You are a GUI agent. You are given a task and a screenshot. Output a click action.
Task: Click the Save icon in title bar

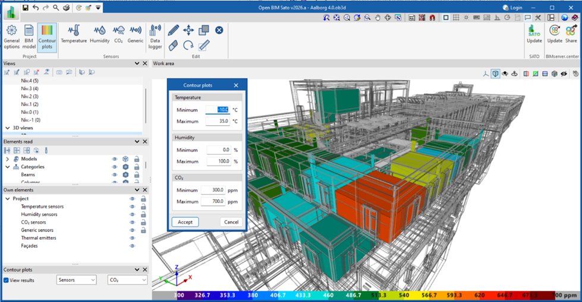[25, 7]
